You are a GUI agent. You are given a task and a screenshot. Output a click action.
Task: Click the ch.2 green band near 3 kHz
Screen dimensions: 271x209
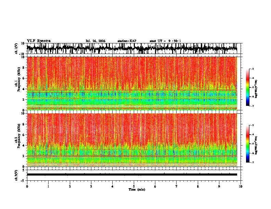pos(132,151)
